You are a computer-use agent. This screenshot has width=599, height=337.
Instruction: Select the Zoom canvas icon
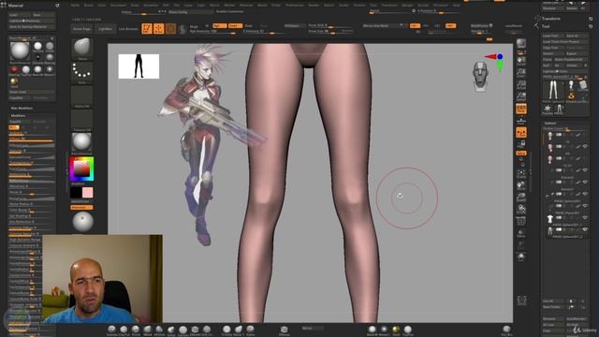point(521,73)
